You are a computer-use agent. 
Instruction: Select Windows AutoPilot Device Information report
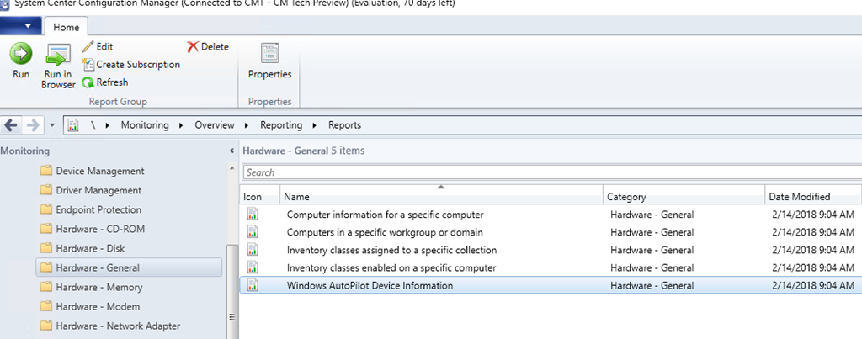pos(370,286)
